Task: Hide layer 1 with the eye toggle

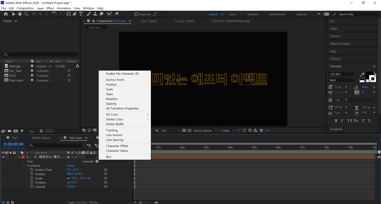Action: click(3, 157)
